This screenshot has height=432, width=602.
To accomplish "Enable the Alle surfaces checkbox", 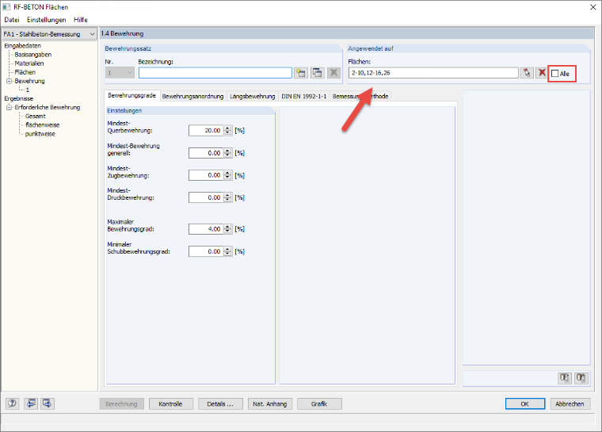I will [554, 74].
